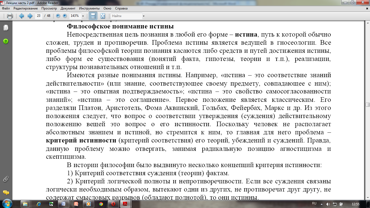The width and height of the screenshot is (370, 208).
Task: Open the Pages panel in the sidebar
Action: pos(6,27)
